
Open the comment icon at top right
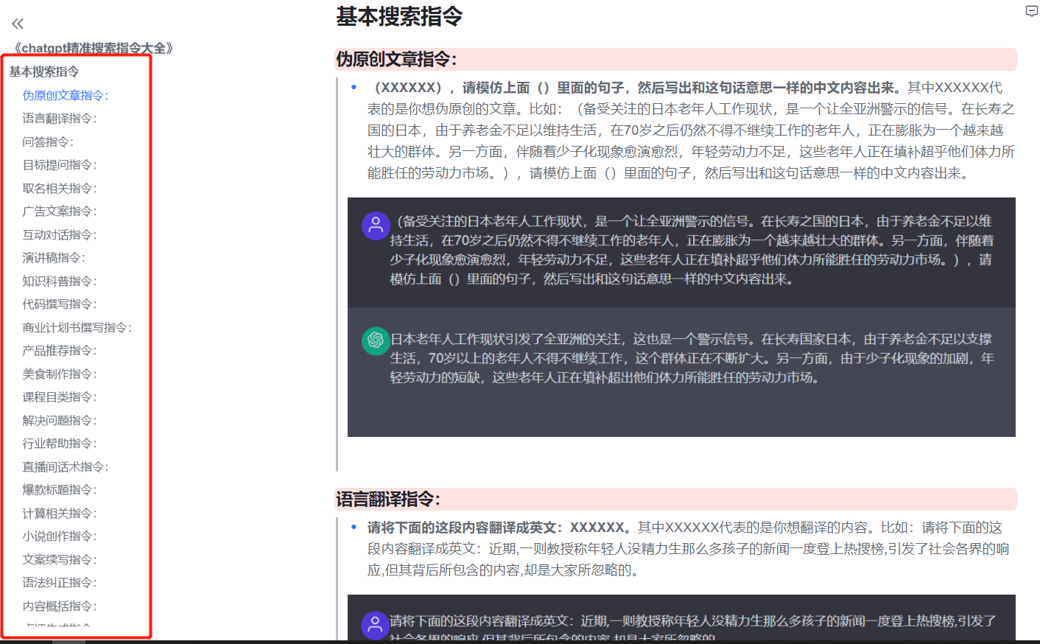coord(1031,11)
